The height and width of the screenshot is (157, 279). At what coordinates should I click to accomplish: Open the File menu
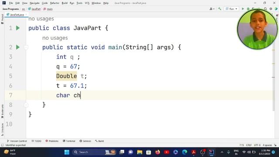pos(11,3)
